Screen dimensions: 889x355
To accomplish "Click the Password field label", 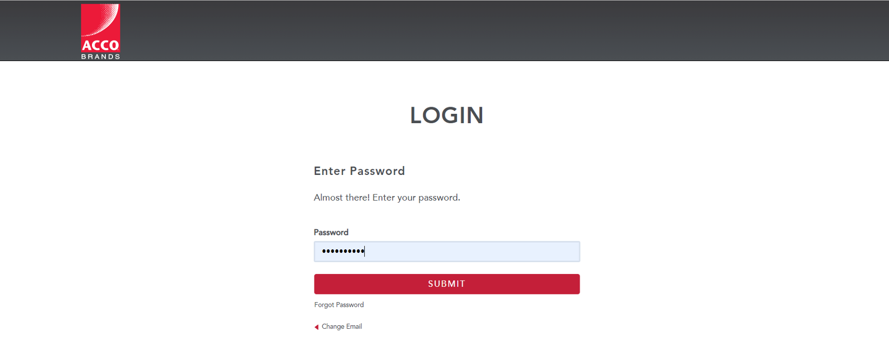I will coord(331,232).
